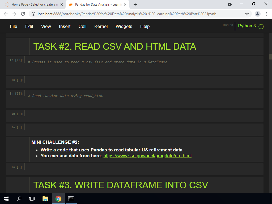This screenshot has width=272, height=204.
Task: Open the tab search dropdown arrow
Action: click(230, 5)
